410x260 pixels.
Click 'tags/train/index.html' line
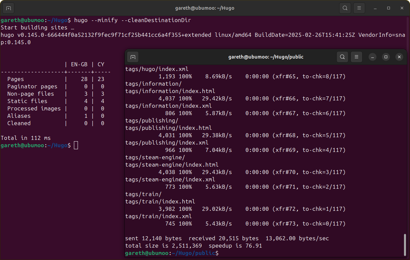point(160,201)
